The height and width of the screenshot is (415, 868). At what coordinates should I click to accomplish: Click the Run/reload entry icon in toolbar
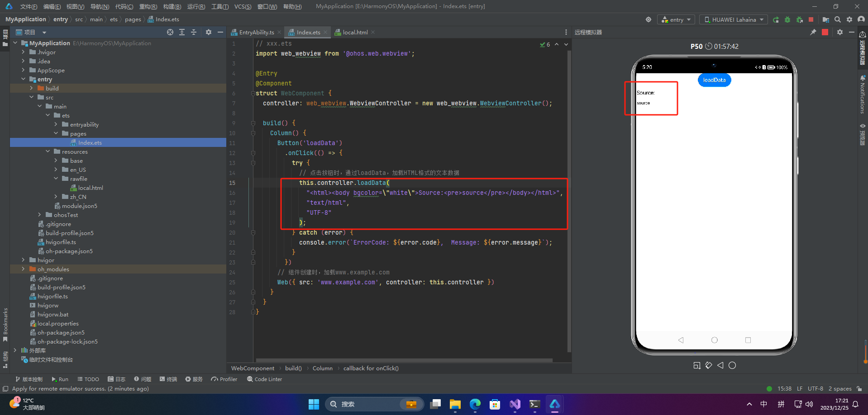point(776,19)
